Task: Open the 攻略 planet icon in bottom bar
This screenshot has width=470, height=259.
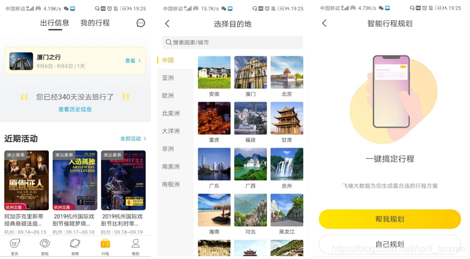Action: [75, 243]
